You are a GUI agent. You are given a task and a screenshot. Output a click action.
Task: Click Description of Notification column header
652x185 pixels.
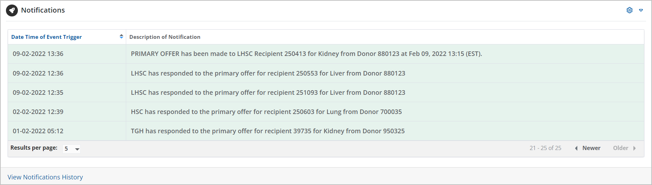(x=165, y=37)
